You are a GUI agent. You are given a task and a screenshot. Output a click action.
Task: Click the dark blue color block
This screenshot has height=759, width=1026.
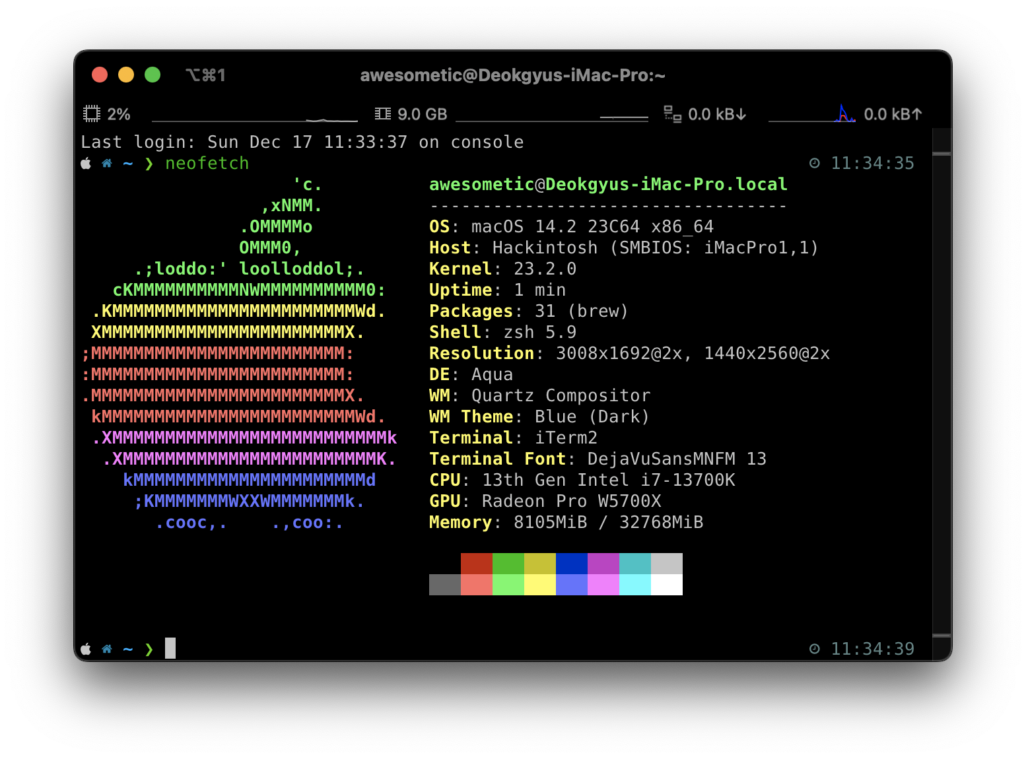[x=572, y=564]
